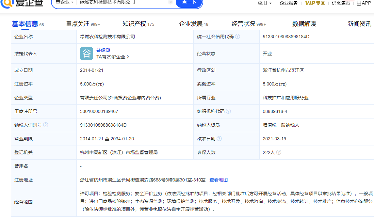
Task: Open the 供需集市 link
Action: 341,3
